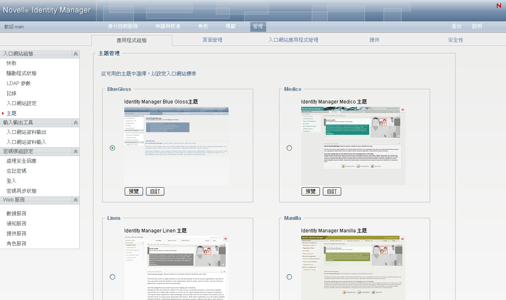The width and height of the screenshot is (506, 300).
Task: Click the 登出 logout link
Action: [456, 26]
